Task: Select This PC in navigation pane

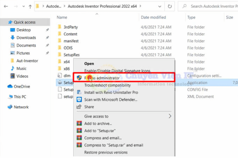Action: click(20, 97)
